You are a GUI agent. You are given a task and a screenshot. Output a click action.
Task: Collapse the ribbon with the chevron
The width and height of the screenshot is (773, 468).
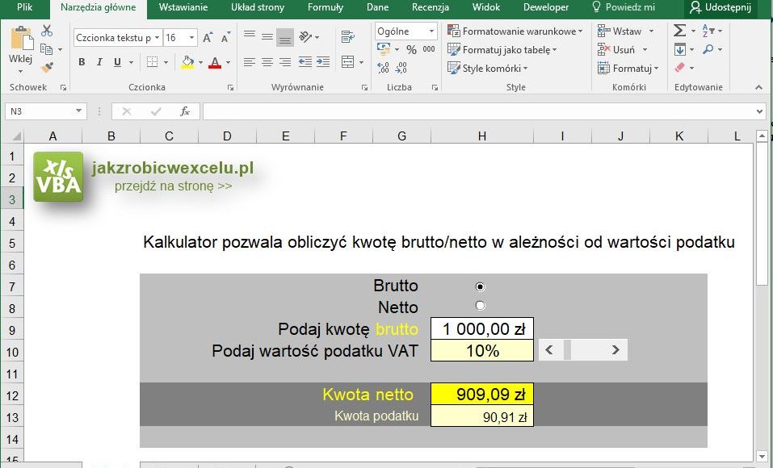(x=758, y=87)
